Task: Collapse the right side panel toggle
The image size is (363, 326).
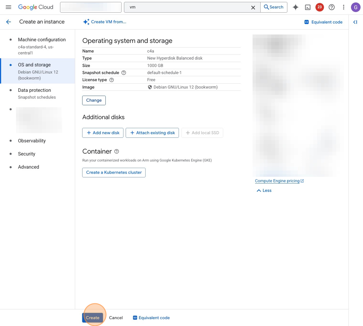Action: click(355, 22)
